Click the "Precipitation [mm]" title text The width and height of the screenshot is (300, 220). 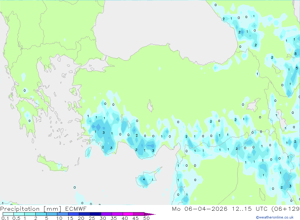(x=31, y=209)
